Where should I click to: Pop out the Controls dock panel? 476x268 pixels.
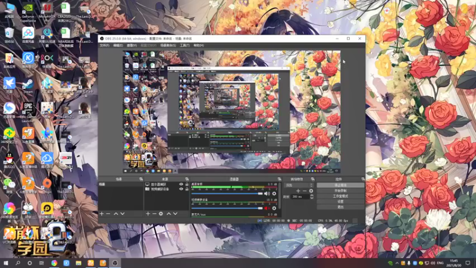(363, 179)
